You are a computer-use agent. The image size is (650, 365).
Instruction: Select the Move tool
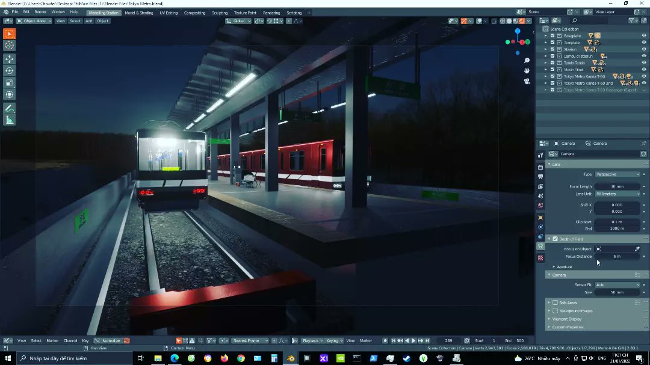(9, 59)
